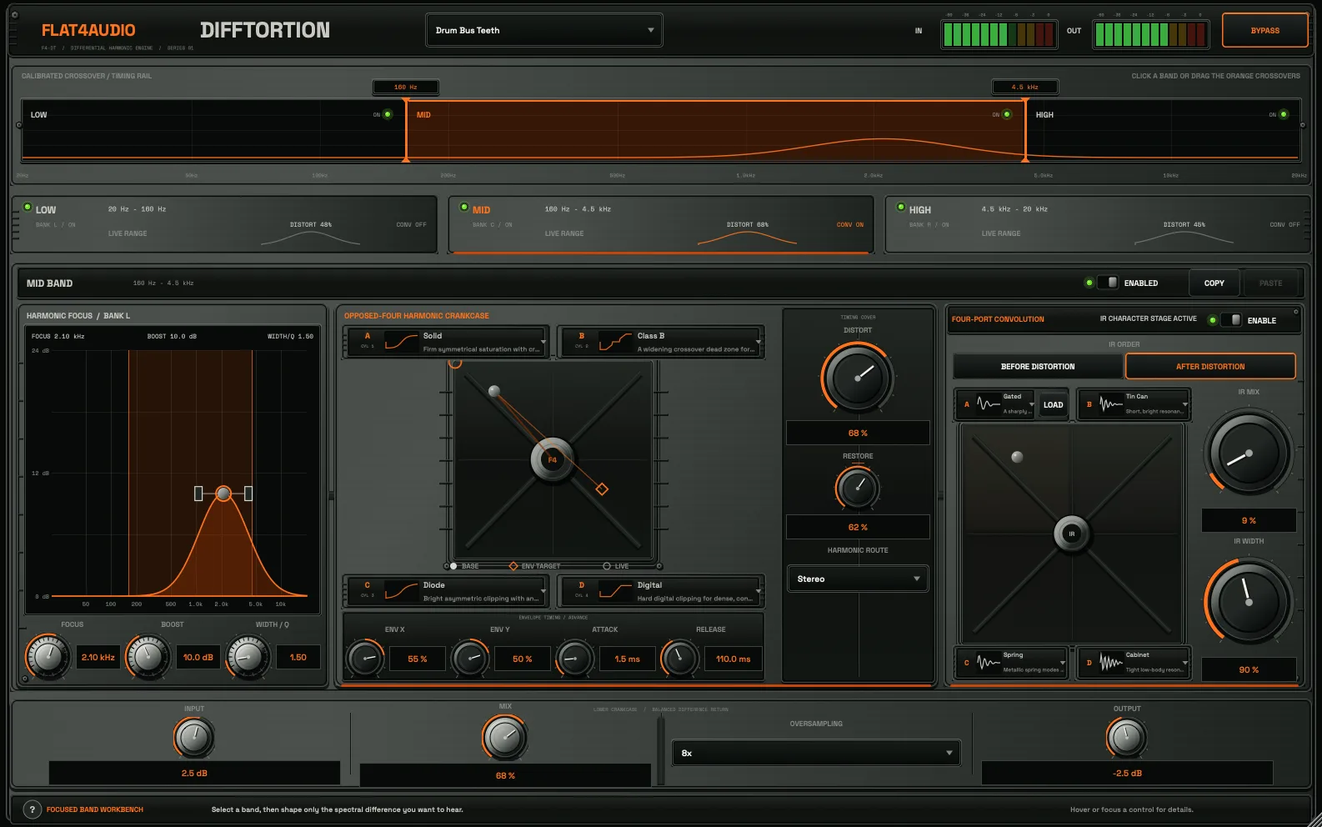Click the IR center puck in convolution pad
The width and height of the screenshot is (1322, 827).
(1072, 534)
